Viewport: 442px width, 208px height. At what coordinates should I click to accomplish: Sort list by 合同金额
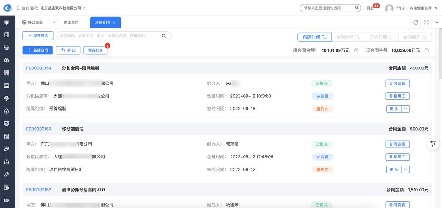pyautogui.click(x=348, y=37)
